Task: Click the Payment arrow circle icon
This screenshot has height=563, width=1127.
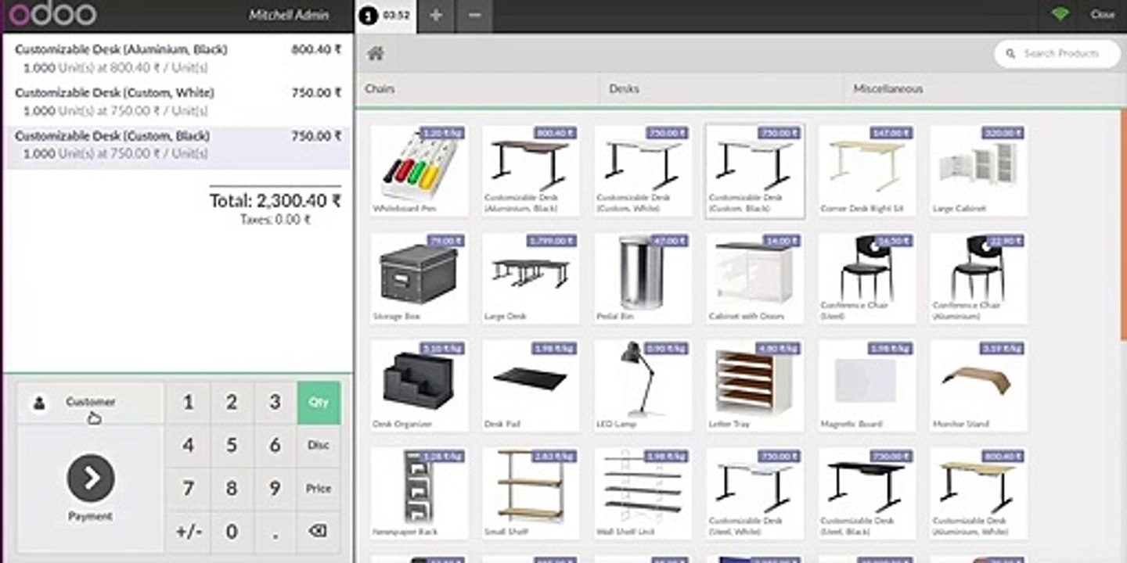Action: click(91, 479)
